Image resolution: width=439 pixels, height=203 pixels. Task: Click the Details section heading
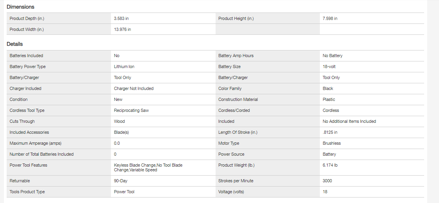(x=15, y=44)
